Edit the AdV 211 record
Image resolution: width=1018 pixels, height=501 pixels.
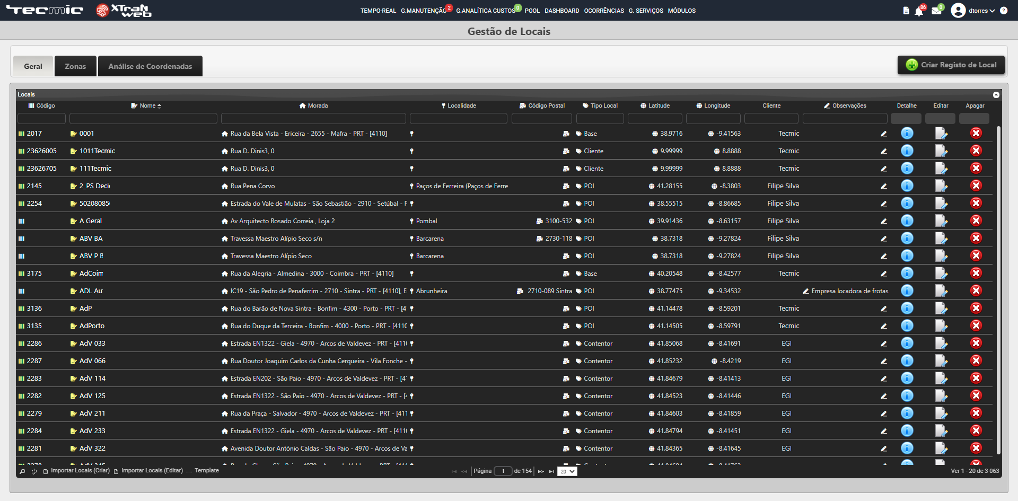(941, 413)
